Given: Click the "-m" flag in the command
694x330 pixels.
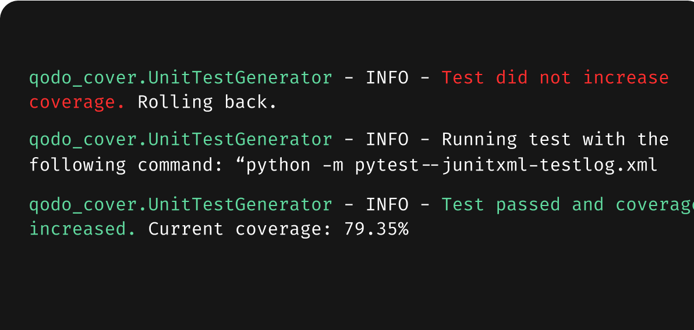Looking at the screenshot, I should (x=334, y=165).
